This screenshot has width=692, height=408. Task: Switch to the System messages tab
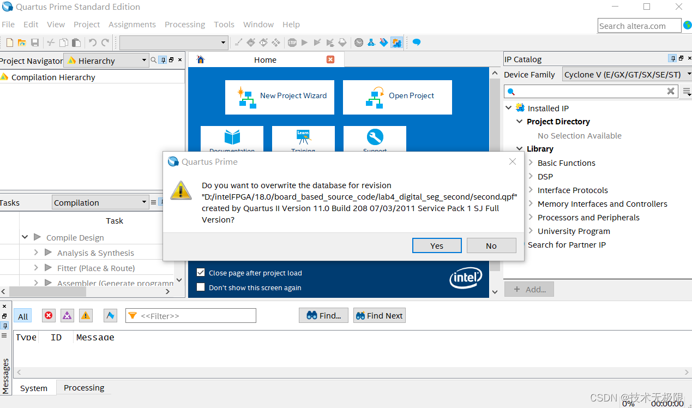point(34,388)
